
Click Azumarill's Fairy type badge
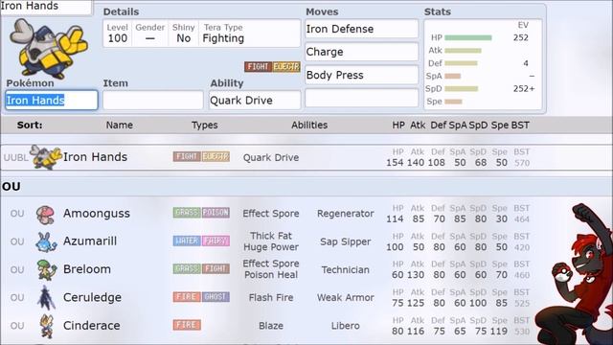click(216, 241)
